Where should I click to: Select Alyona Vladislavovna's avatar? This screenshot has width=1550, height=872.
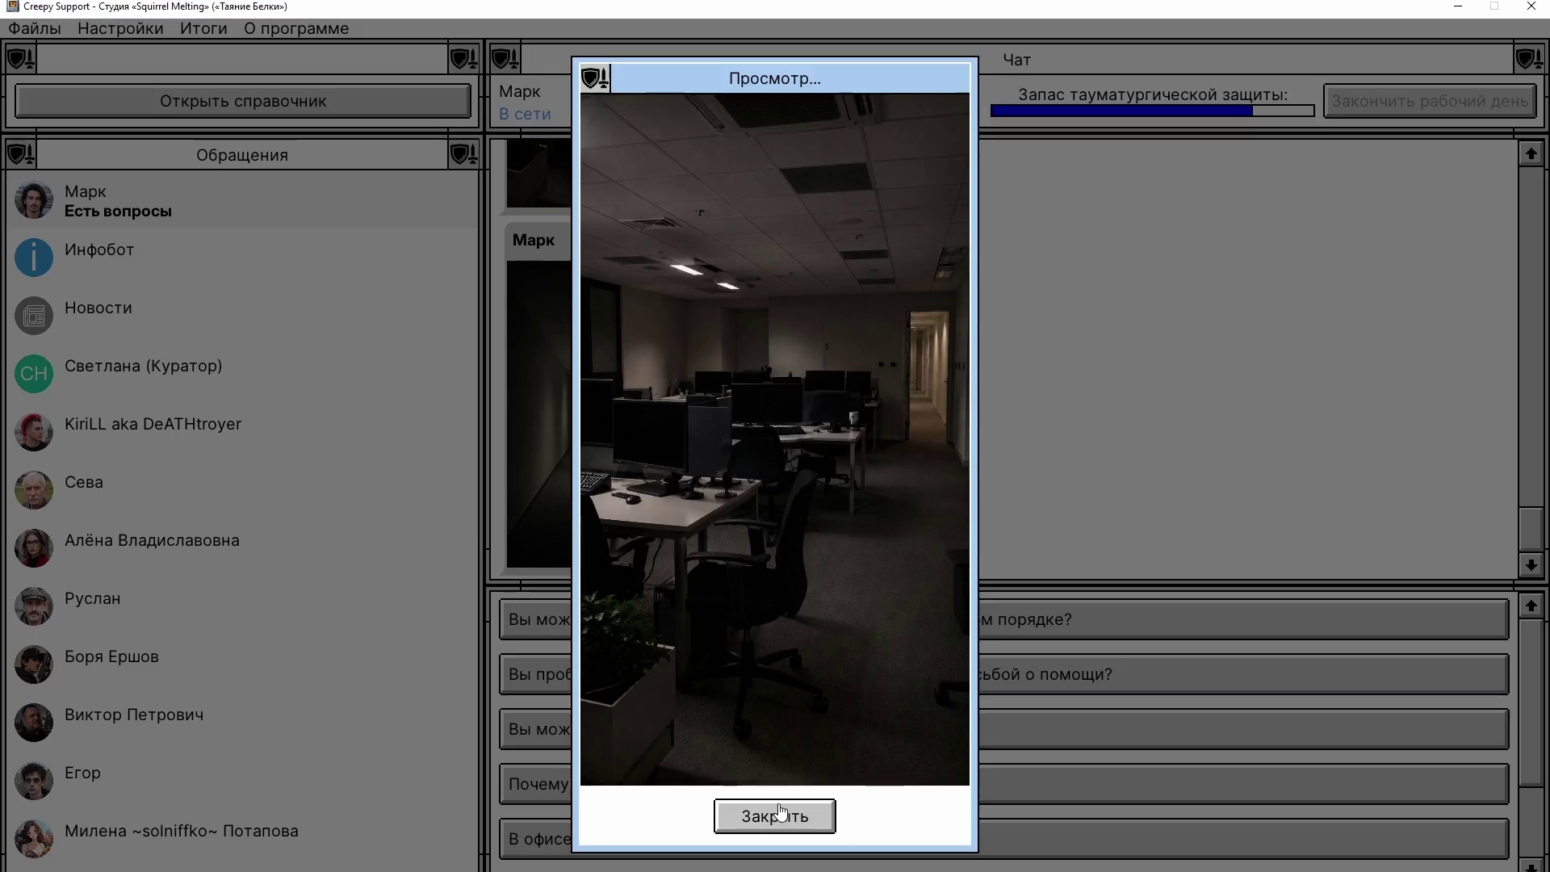34,548
